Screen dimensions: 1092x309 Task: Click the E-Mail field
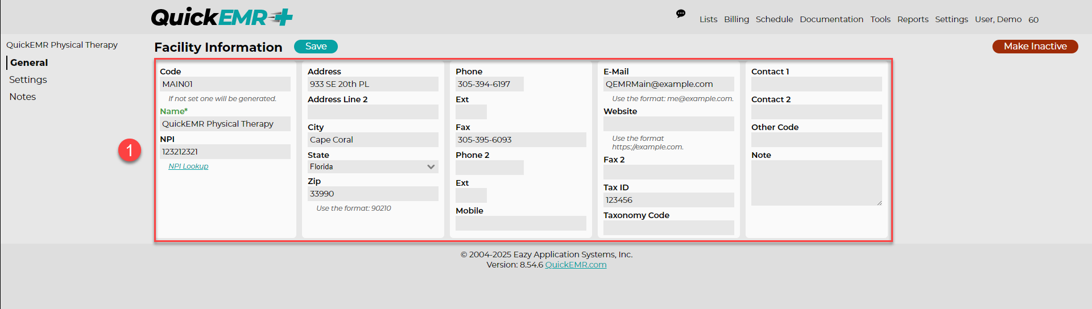pyautogui.click(x=669, y=84)
